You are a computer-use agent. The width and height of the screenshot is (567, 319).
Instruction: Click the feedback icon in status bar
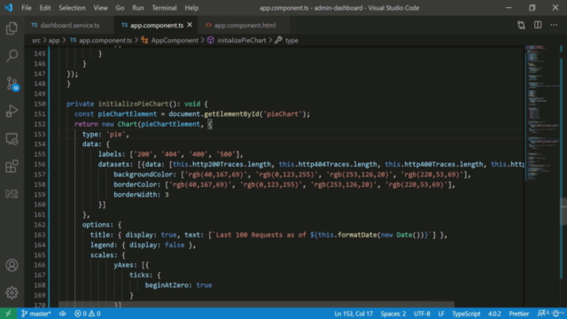coord(541,314)
